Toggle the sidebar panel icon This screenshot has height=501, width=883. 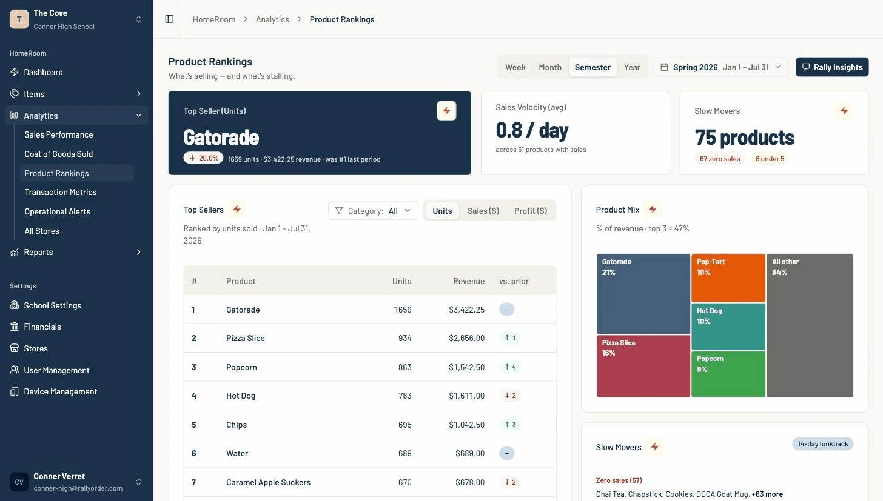point(169,19)
